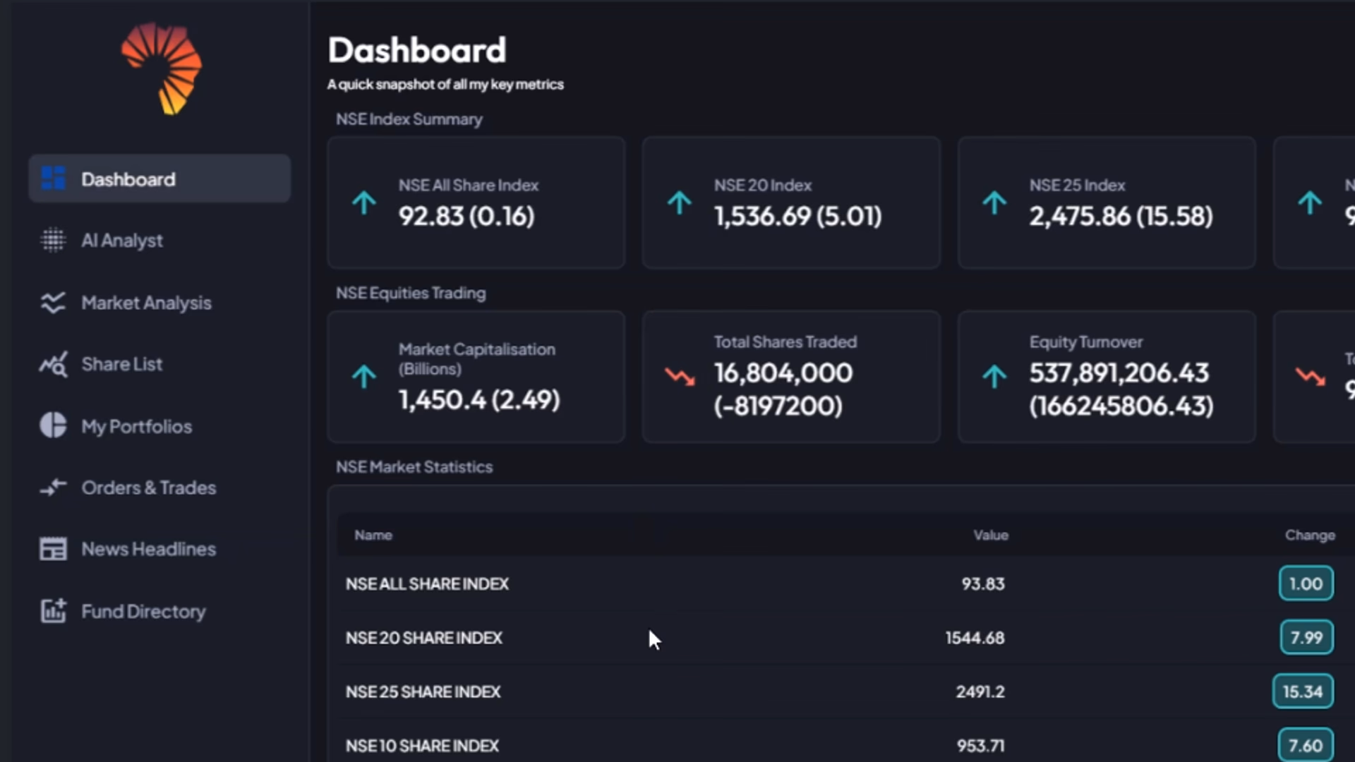Screen dimensions: 1355x762
Task: Select the NSE 20 Index card
Action: (x=790, y=202)
